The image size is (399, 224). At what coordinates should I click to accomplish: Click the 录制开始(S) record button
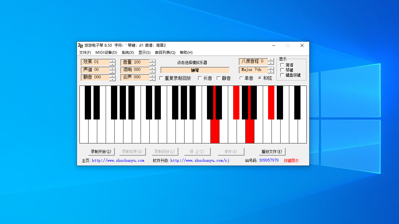click(x=101, y=152)
